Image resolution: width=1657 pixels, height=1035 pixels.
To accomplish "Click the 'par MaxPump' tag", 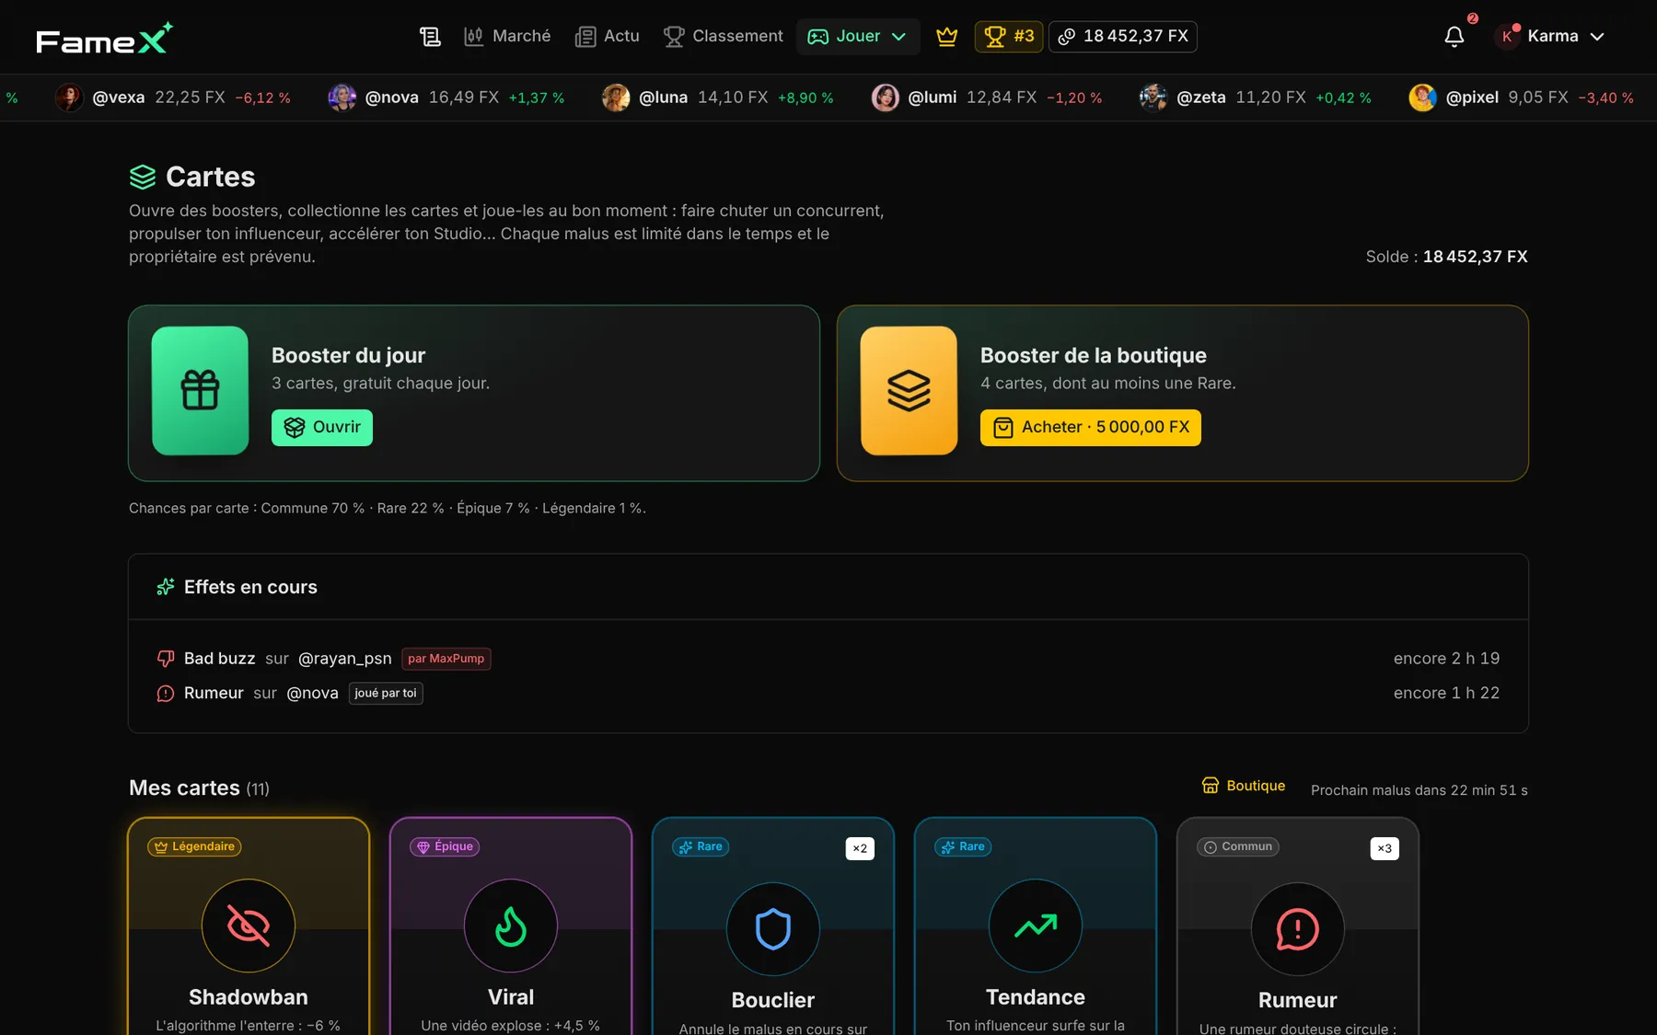I will (x=446, y=659).
